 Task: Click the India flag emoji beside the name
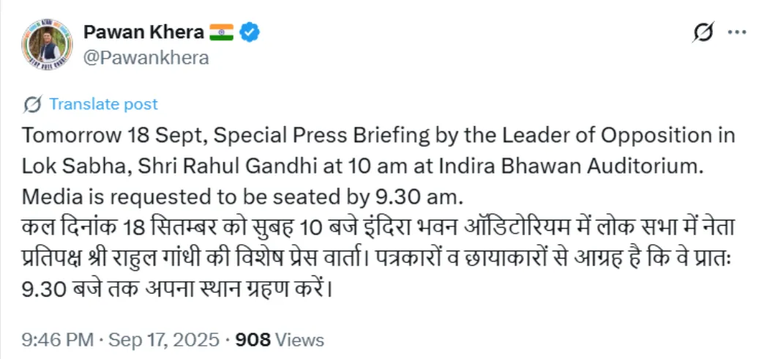click(221, 32)
